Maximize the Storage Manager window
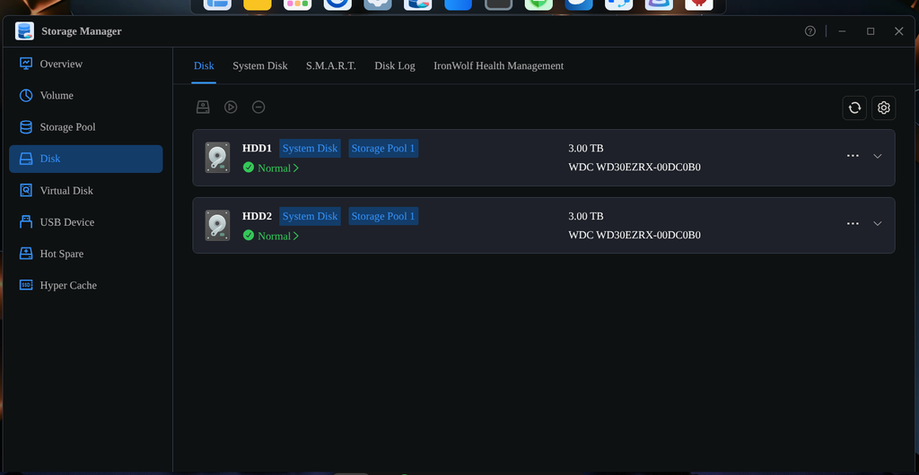 871,31
